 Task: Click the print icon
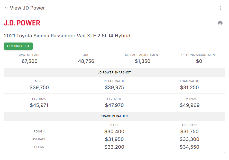pyautogui.click(x=220, y=23)
